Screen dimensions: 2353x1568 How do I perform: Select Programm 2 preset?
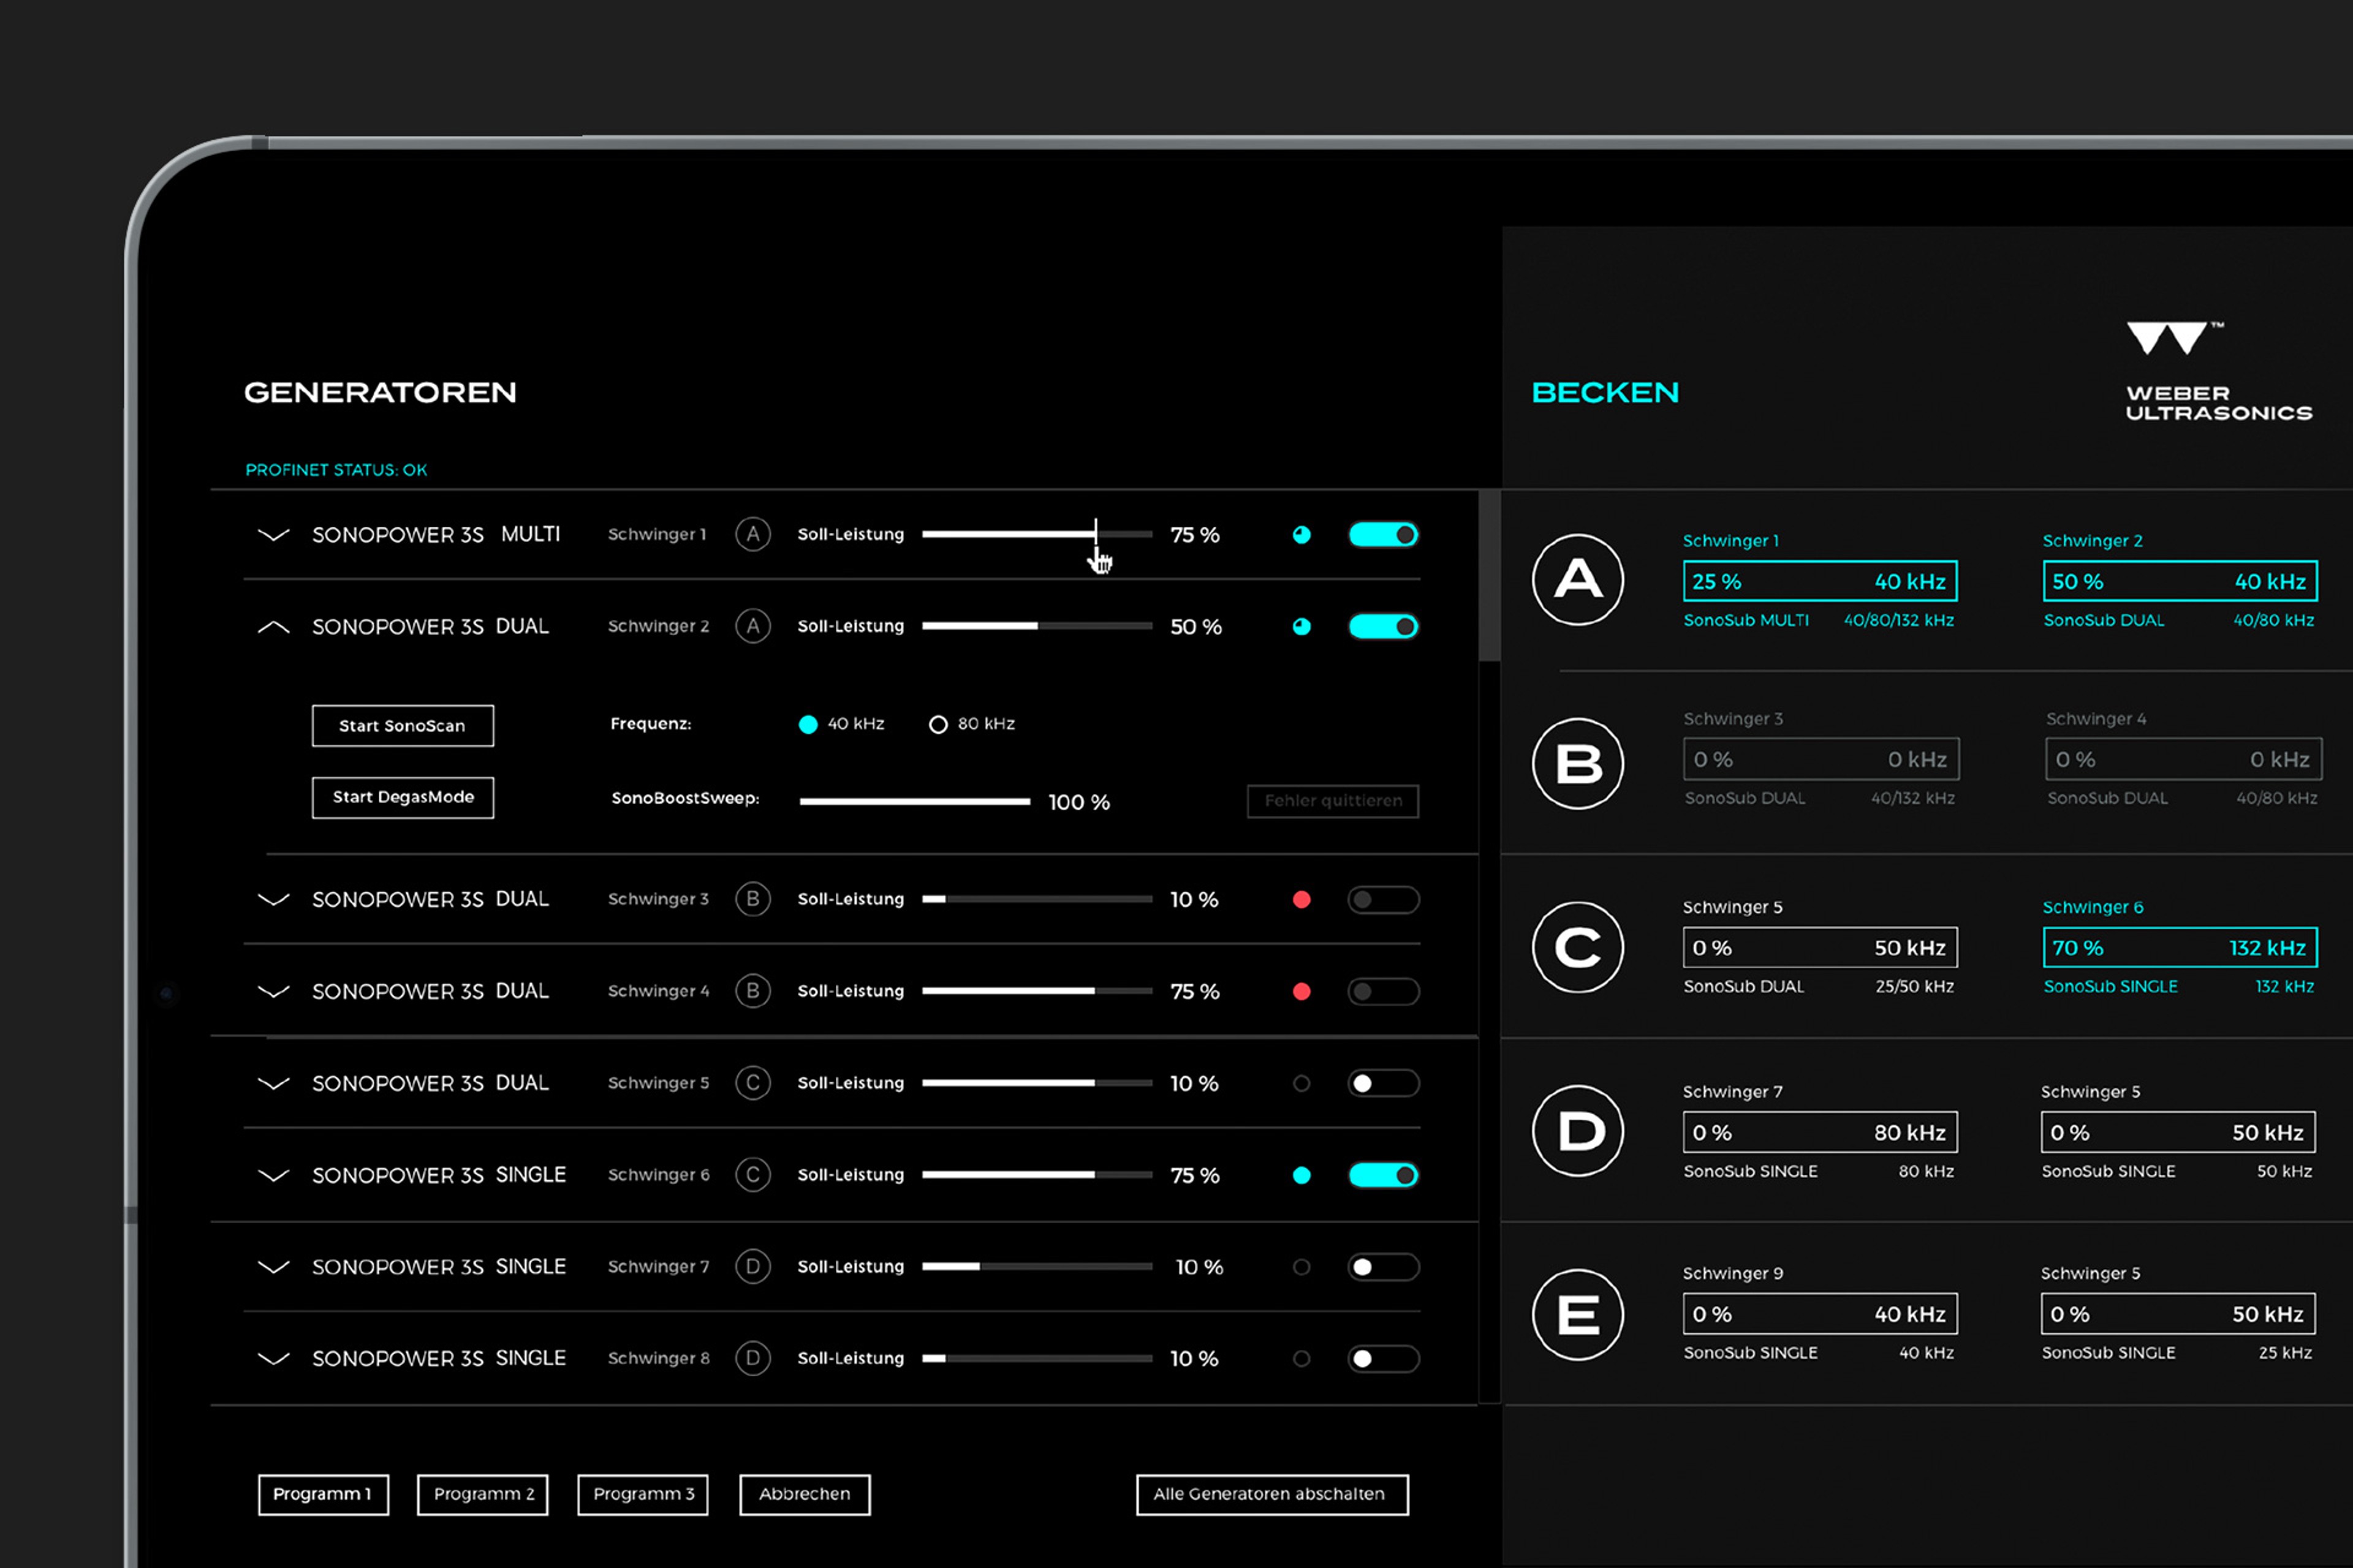click(482, 1494)
